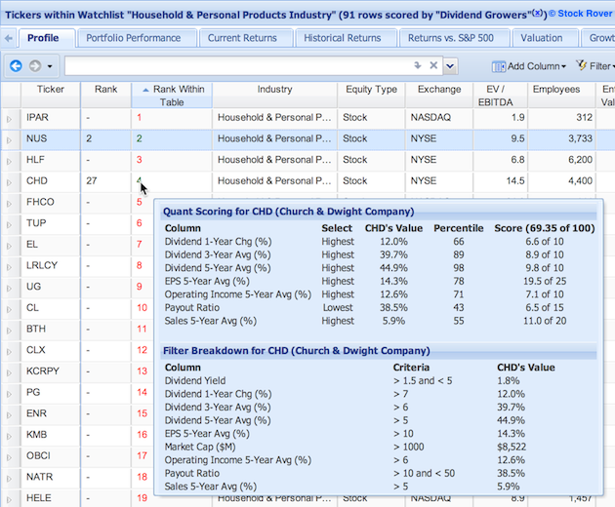Screen dimensions: 615x507
Task: Click the 14.5 EV/EBITDA cell for CHD
Action: [x=501, y=181]
